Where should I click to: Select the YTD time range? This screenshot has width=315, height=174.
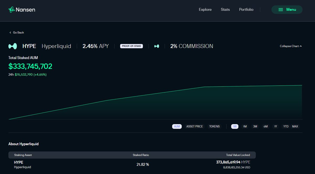pyautogui.click(x=286, y=126)
